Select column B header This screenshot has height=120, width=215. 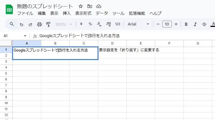[55, 43]
